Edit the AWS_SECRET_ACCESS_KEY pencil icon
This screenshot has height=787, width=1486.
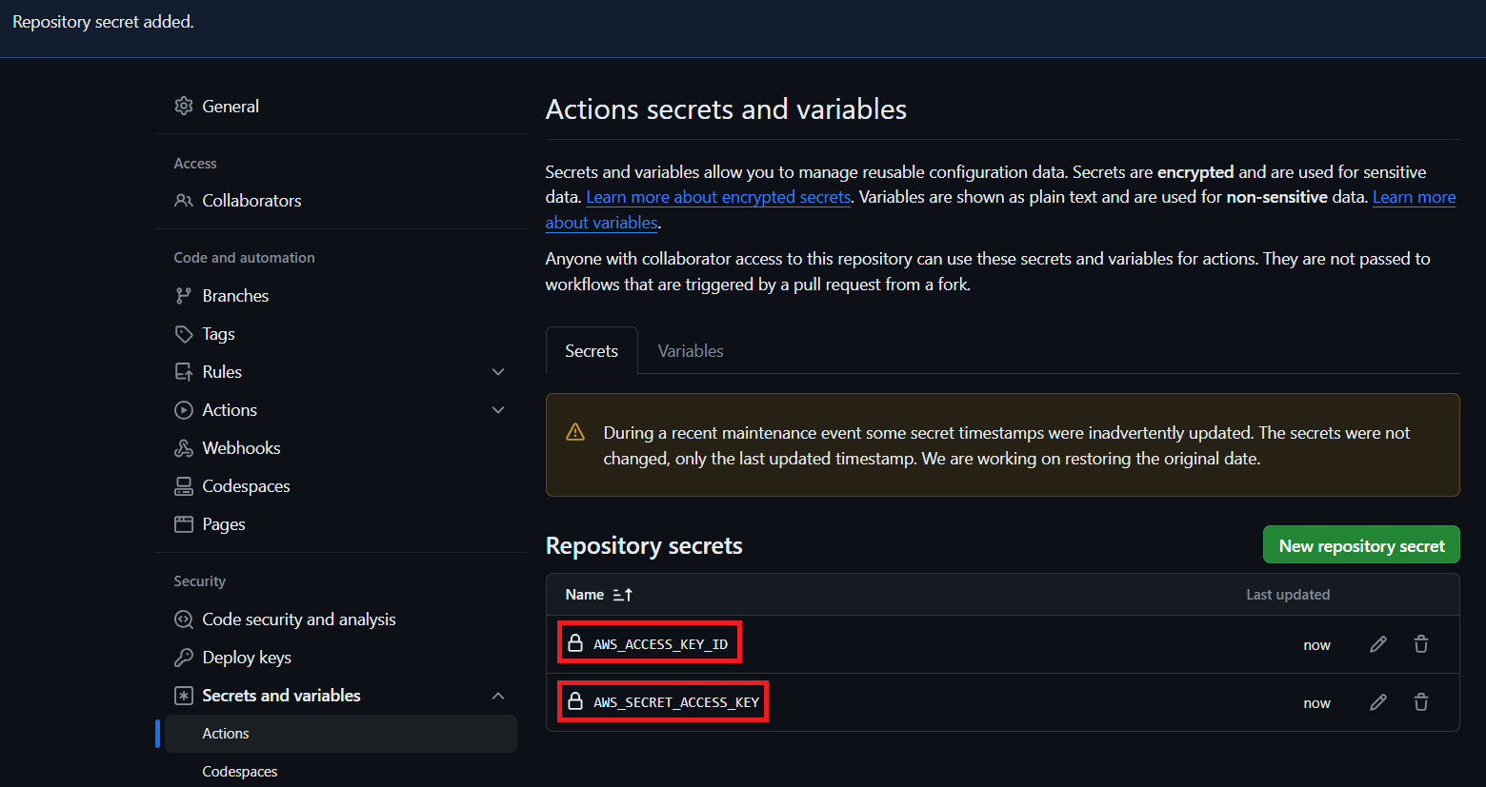coord(1378,702)
